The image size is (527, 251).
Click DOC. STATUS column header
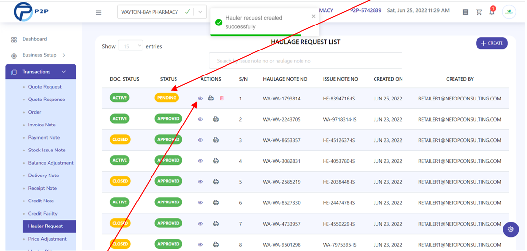(125, 79)
